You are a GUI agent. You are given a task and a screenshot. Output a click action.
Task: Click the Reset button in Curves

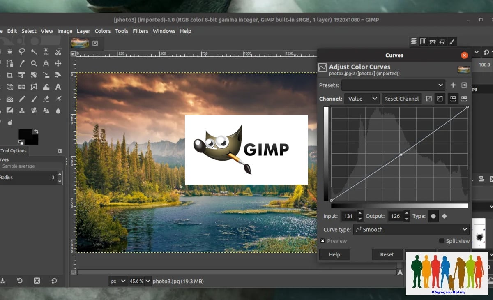coord(387,254)
